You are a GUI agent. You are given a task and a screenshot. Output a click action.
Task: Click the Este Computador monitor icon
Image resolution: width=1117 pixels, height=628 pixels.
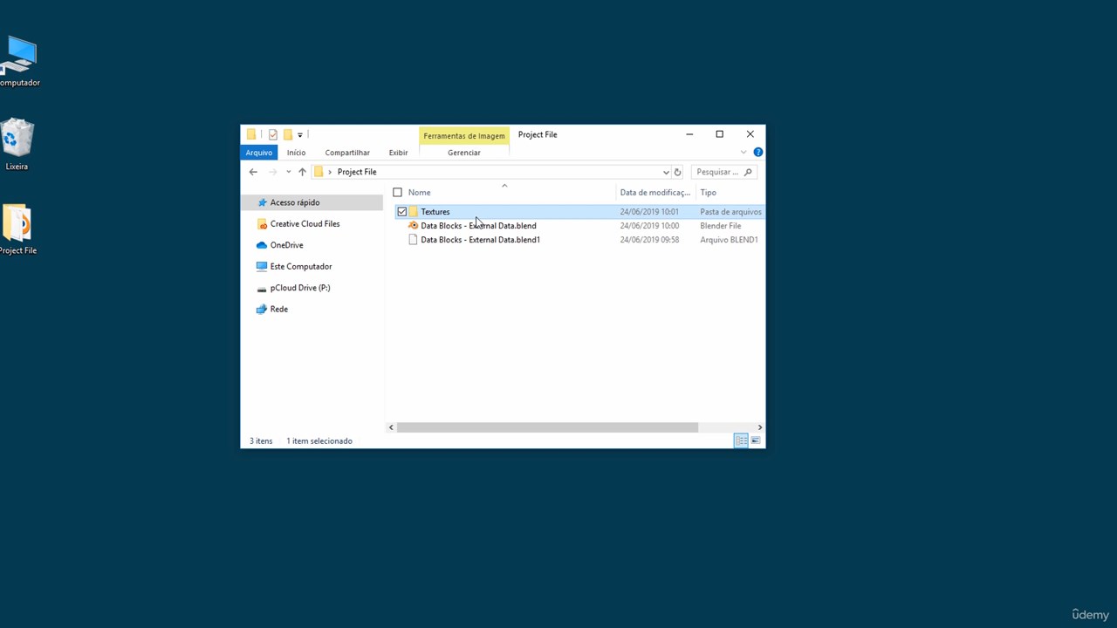(x=262, y=267)
